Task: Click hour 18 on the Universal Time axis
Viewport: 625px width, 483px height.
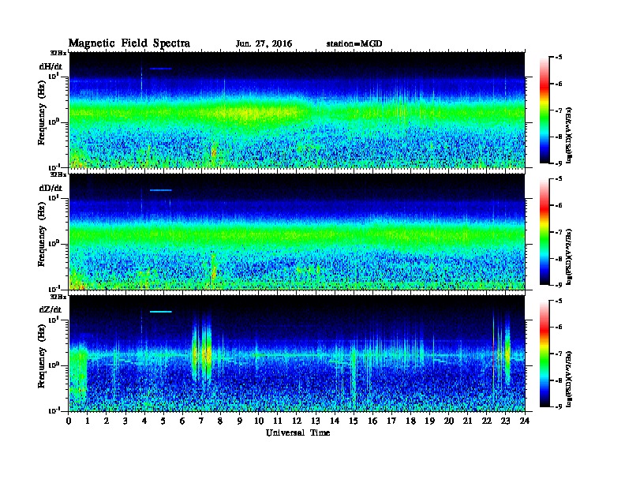Action: pos(410,421)
